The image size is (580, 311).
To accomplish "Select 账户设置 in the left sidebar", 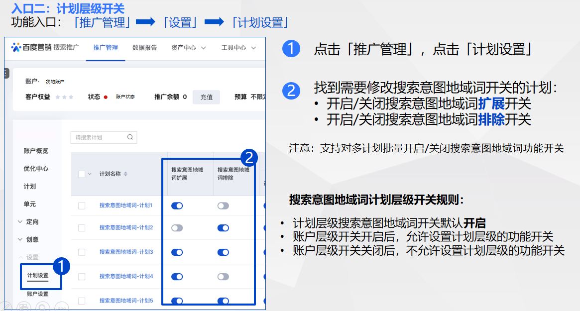I will [x=38, y=294].
